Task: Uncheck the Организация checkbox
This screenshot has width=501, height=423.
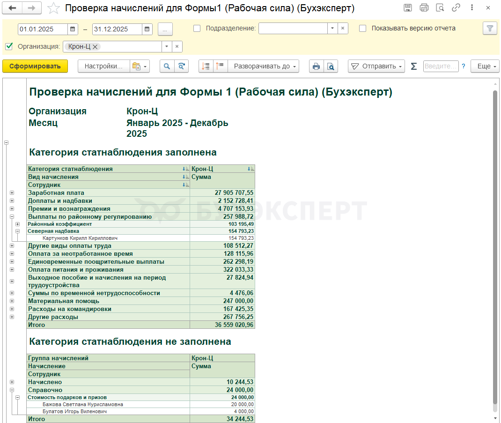Action: (9, 46)
